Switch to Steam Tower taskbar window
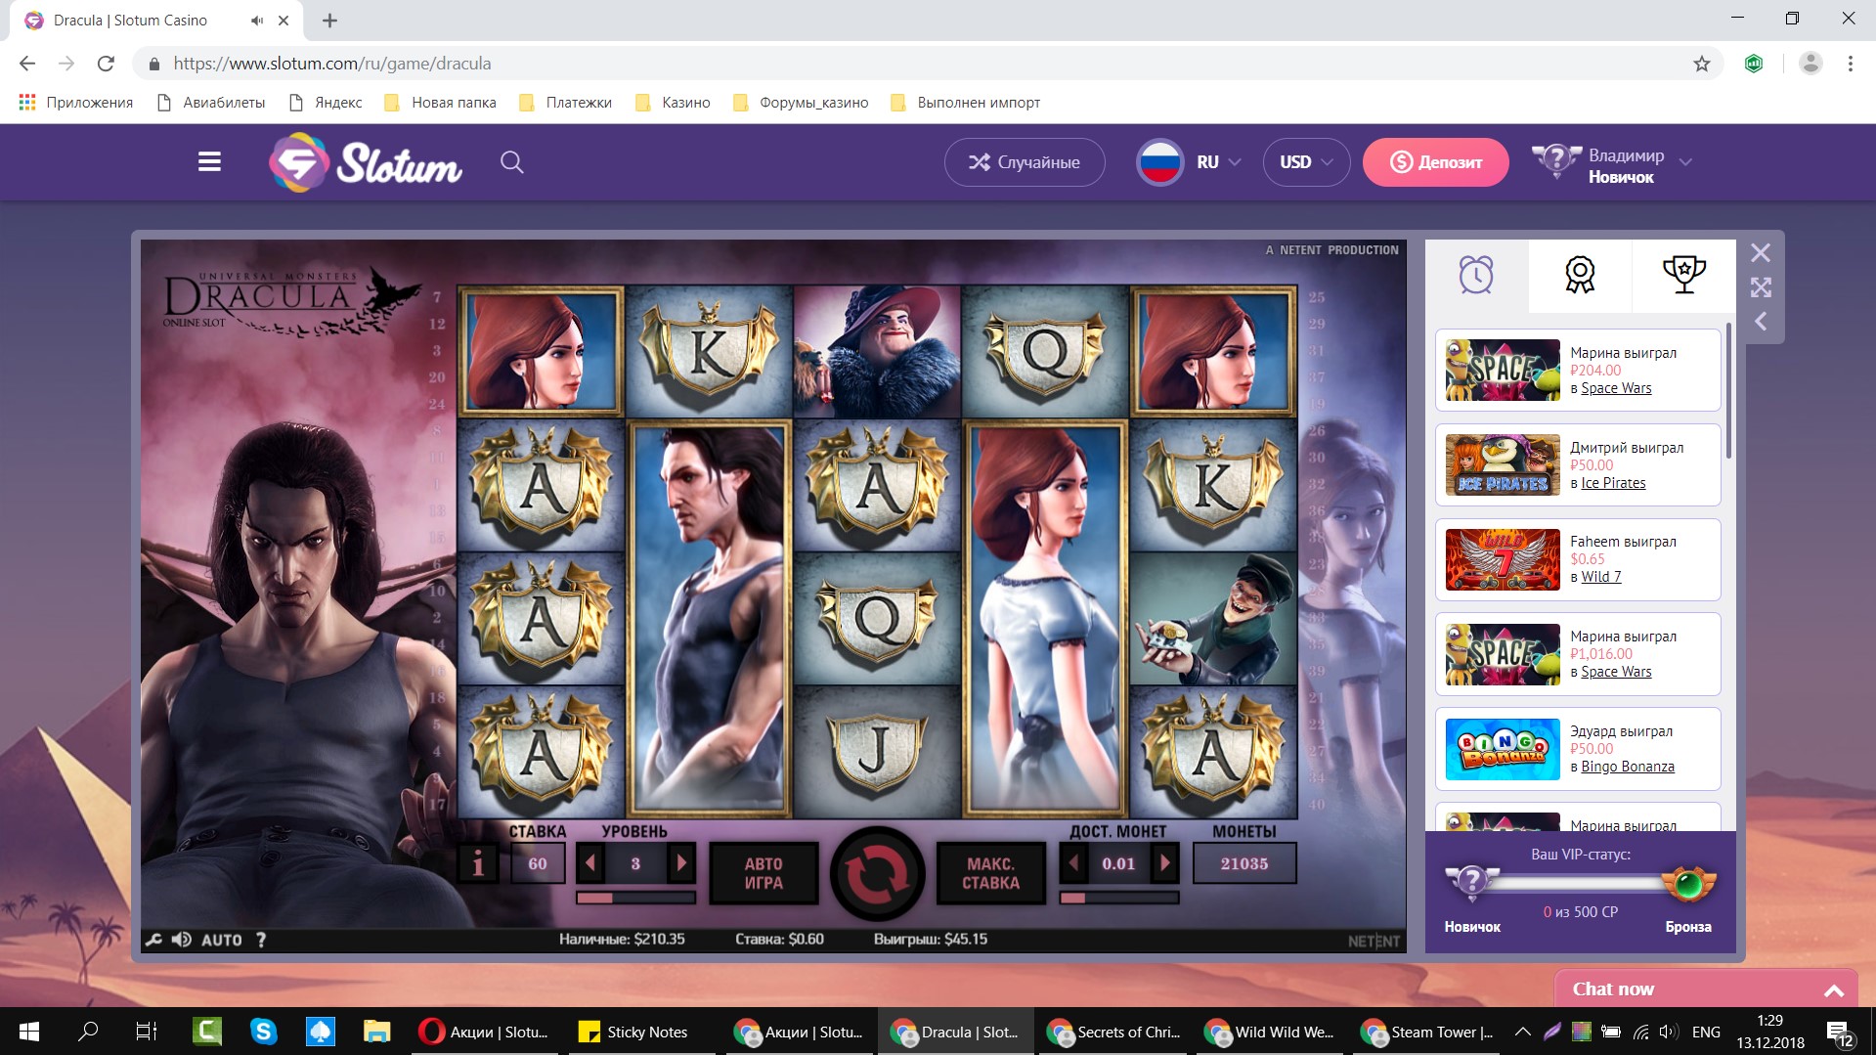This screenshot has width=1876, height=1055. (1428, 1032)
